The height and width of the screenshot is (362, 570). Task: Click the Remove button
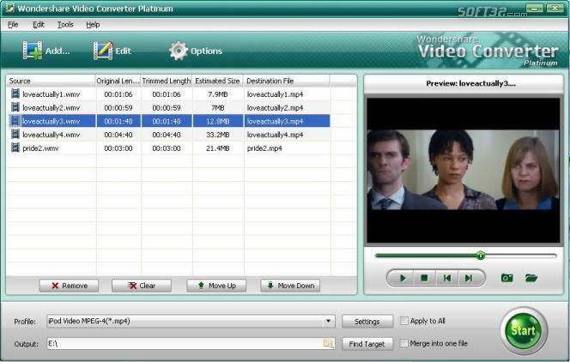69,286
